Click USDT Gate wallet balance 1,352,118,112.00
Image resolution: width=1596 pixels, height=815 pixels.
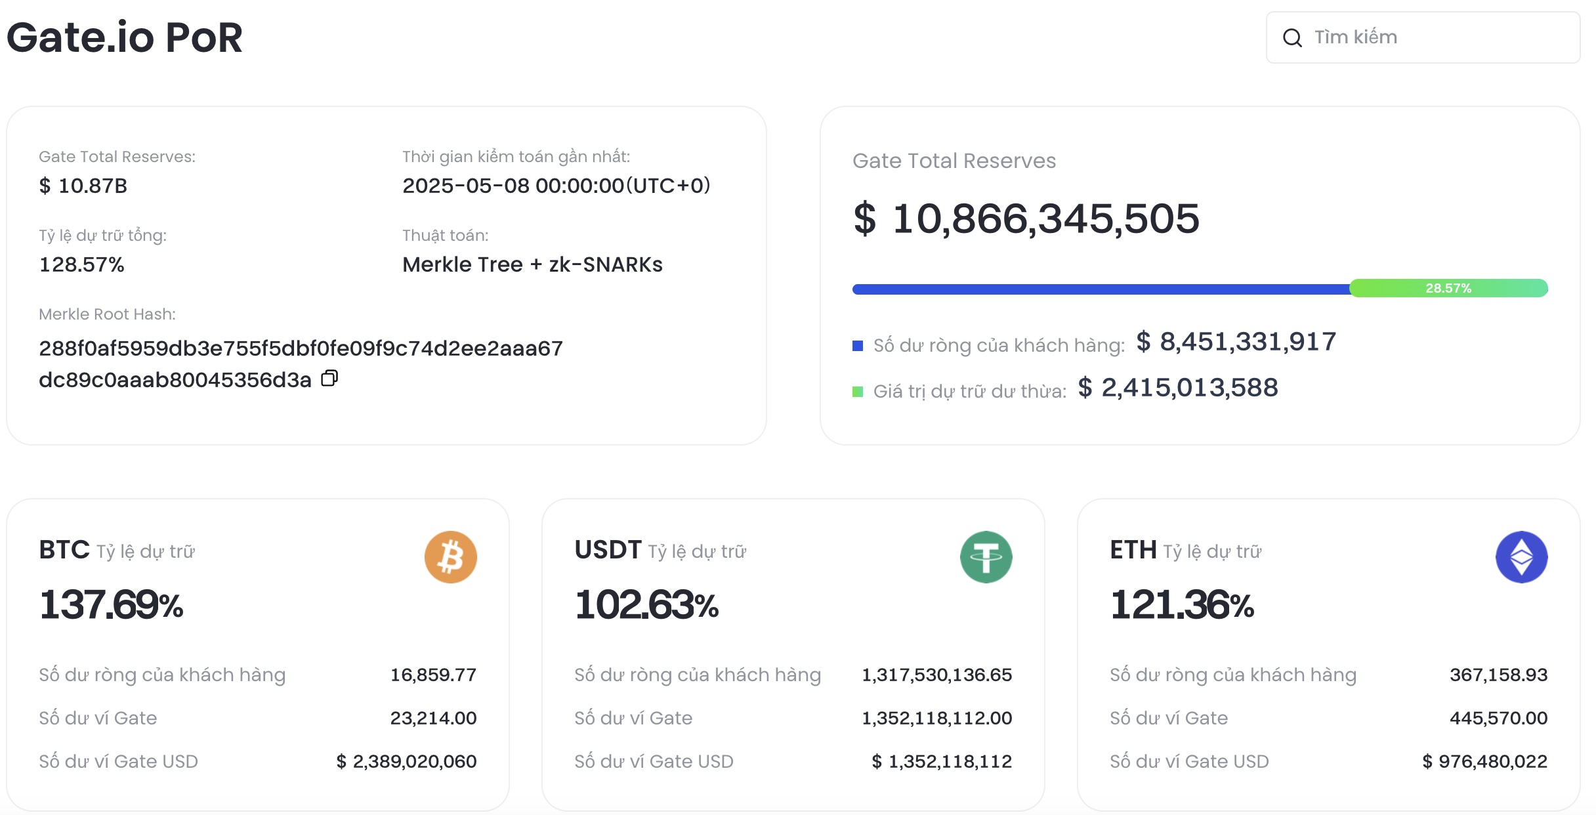coord(937,718)
